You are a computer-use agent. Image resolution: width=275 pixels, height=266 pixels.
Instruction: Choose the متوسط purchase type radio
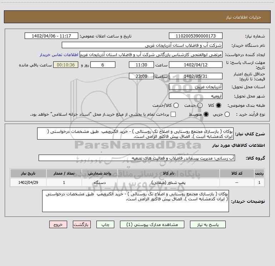click(206, 115)
